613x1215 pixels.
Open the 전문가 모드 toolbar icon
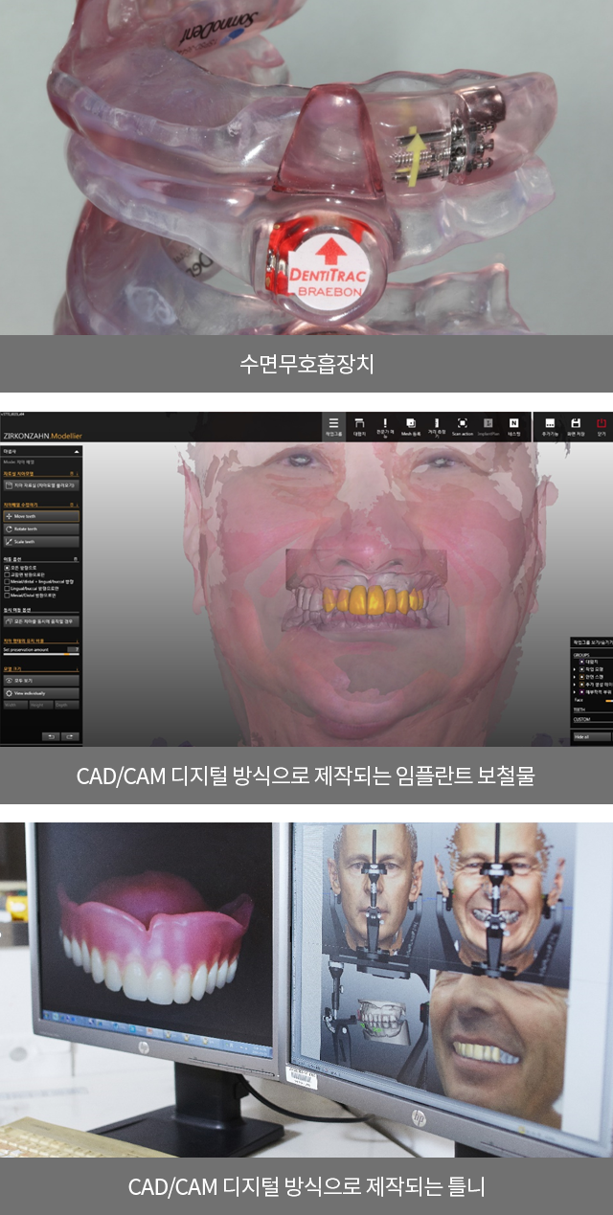[x=385, y=425]
